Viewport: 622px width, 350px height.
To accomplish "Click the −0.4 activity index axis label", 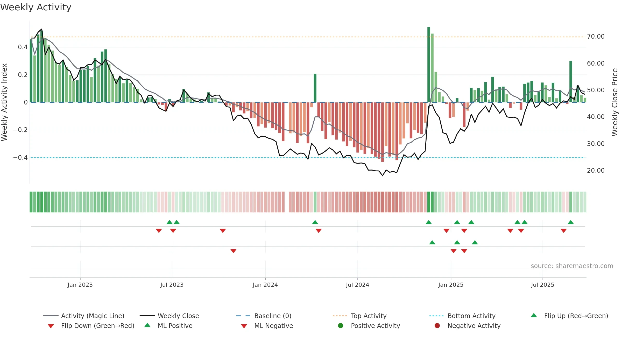I will pyautogui.click(x=20, y=158).
